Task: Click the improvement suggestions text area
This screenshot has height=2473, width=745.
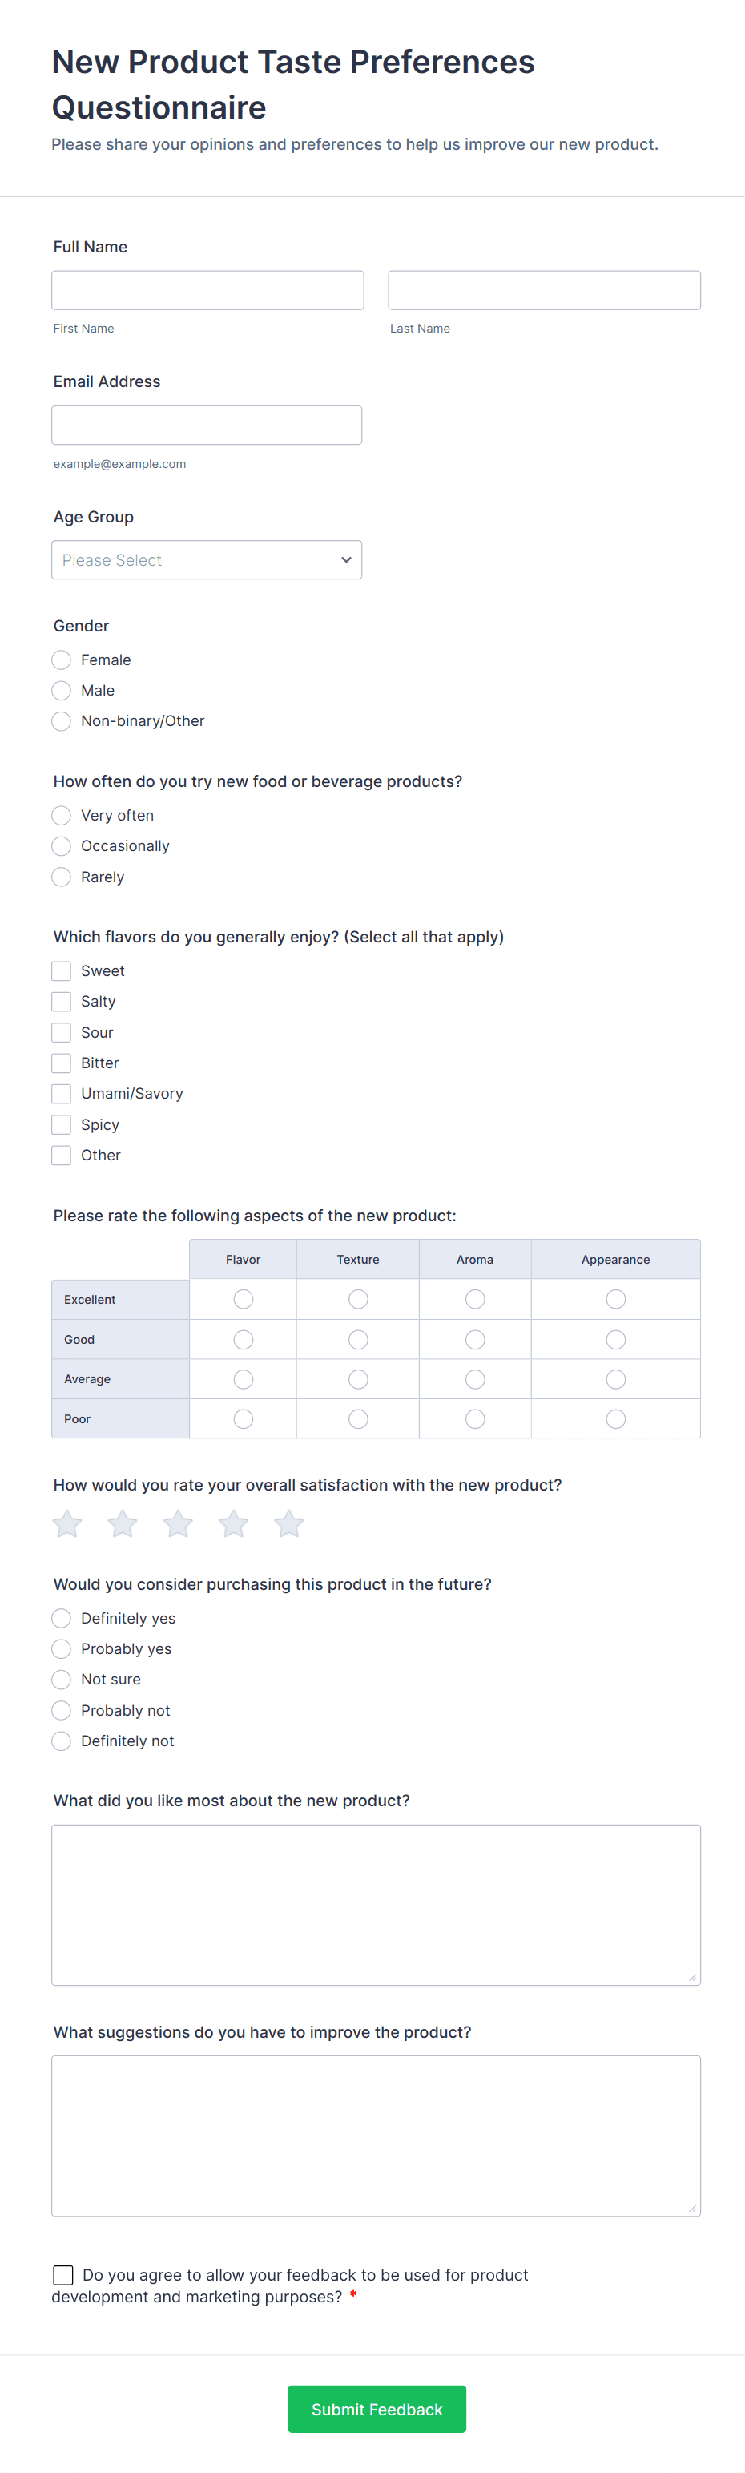Action: click(376, 2135)
